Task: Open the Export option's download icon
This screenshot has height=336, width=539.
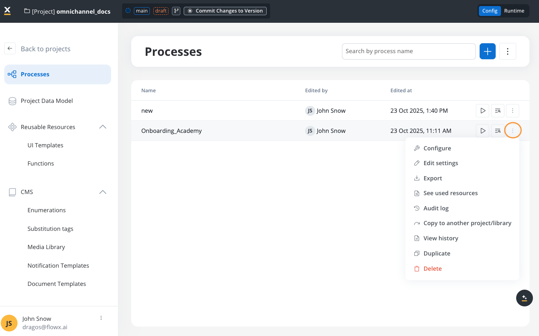Action: tap(416, 178)
